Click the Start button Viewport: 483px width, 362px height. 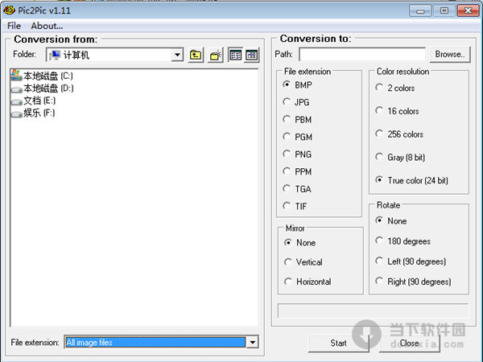tap(339, 343)
